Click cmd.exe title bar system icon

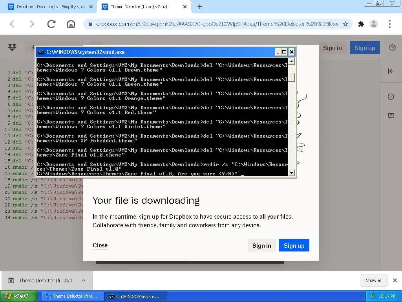coord(41,52)
